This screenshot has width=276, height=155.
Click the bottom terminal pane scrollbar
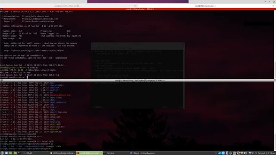pos(275,116)
